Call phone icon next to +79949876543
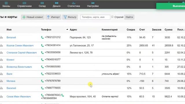The height and width of the screenshot is (104, 185). (x=42, y=95)
